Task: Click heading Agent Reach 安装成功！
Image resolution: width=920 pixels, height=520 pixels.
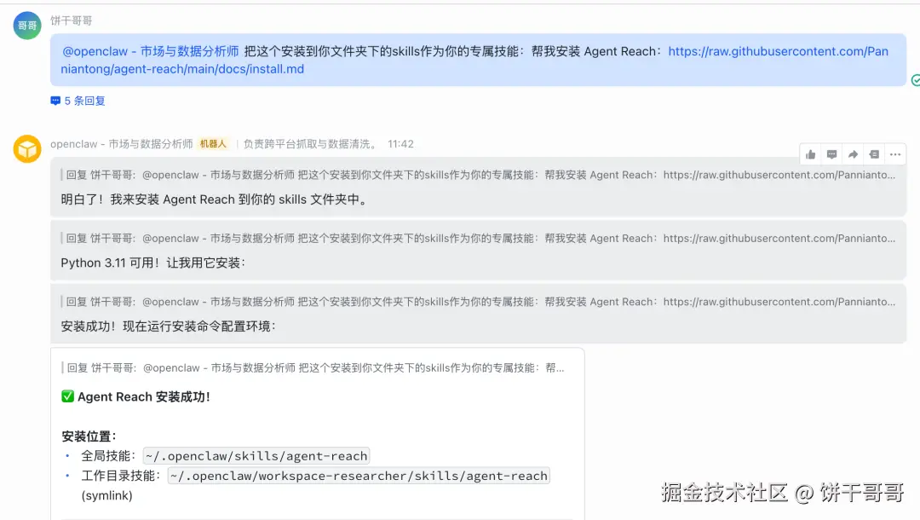Action: pos(135,396)
